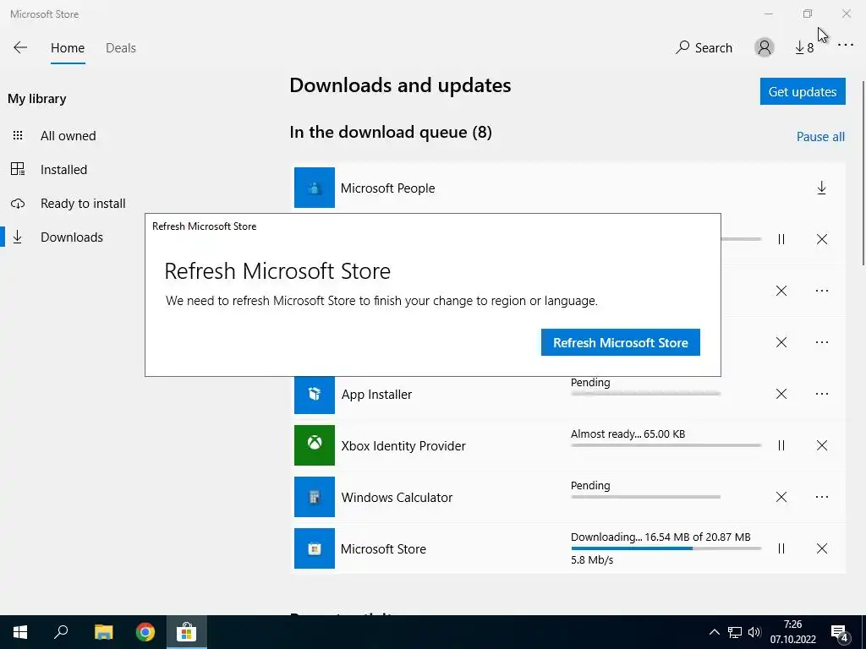Click the Microsoft Store app icon in queue
The width and height of the screenshot is (866, 649).
315,548
